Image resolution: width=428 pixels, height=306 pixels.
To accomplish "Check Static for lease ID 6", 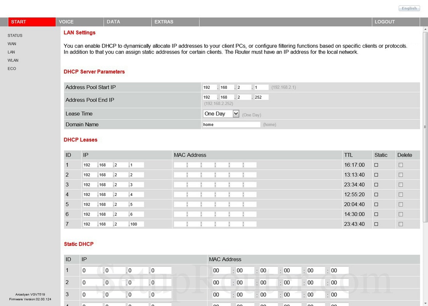I will pyautogui.click(x=376, y=214).
